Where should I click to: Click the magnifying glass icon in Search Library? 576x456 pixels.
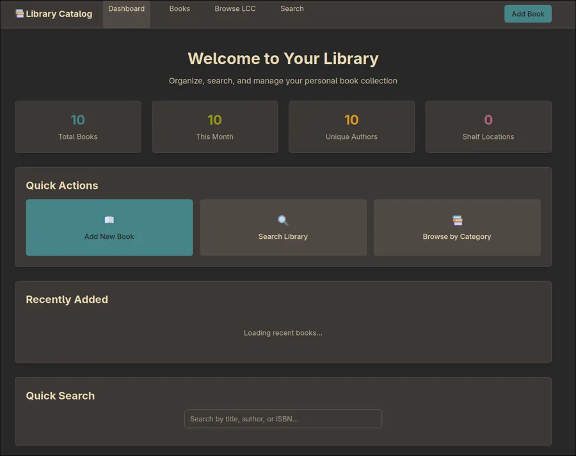pyautogui.click(x=283, y=220)
